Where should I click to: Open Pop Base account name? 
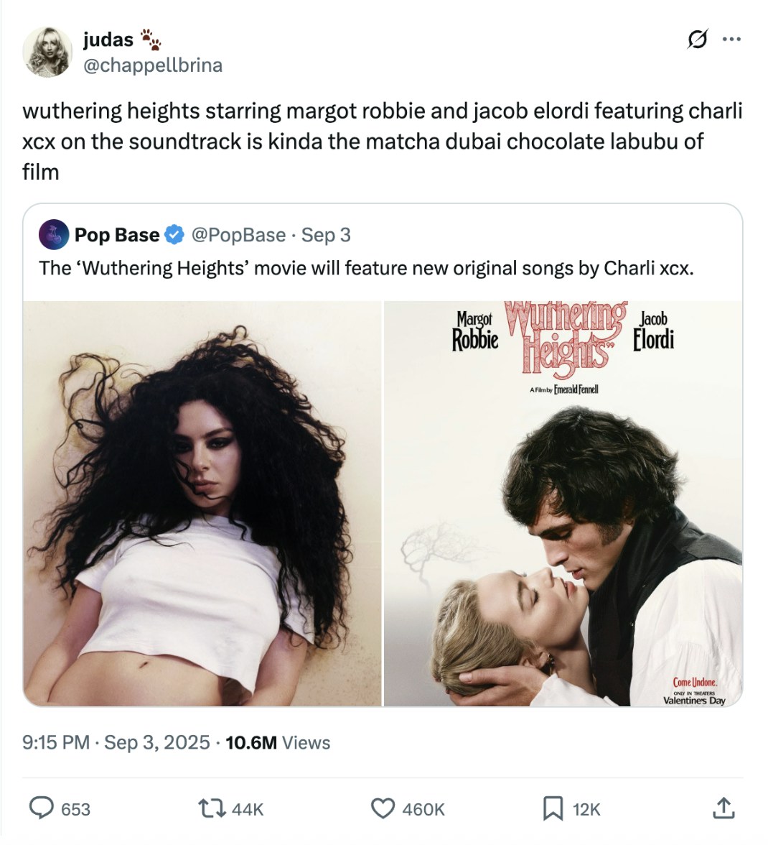(x=117, y=235)
